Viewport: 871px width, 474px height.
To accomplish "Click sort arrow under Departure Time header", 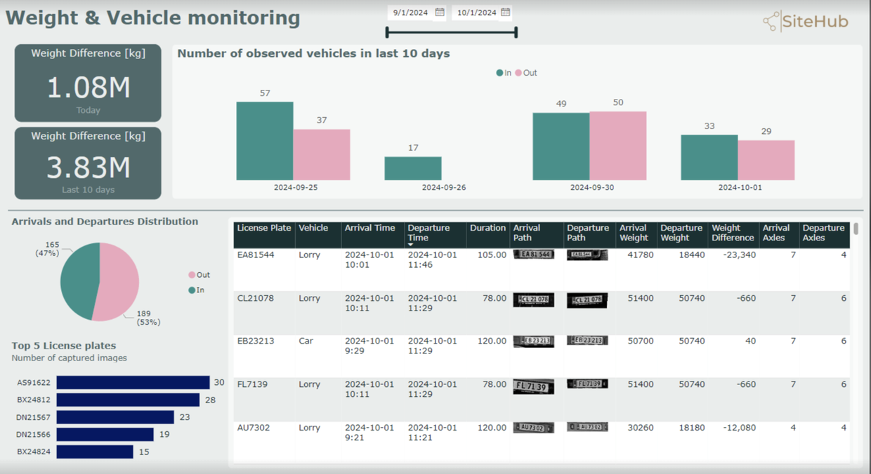I will [x=411, y=245].
